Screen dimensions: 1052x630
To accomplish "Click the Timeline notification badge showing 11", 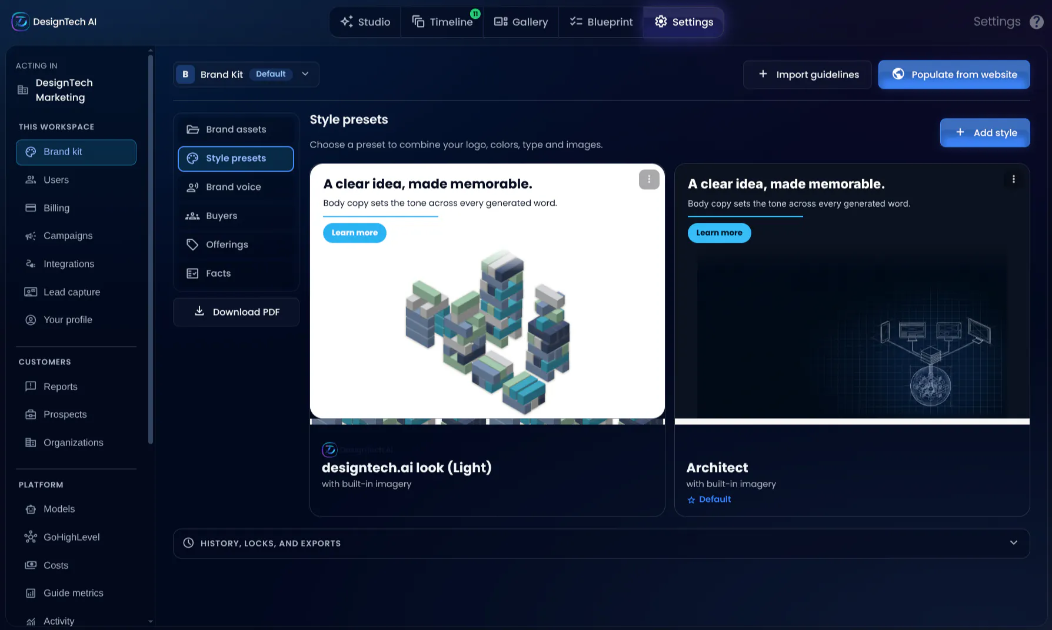I will tap(475, 14).
